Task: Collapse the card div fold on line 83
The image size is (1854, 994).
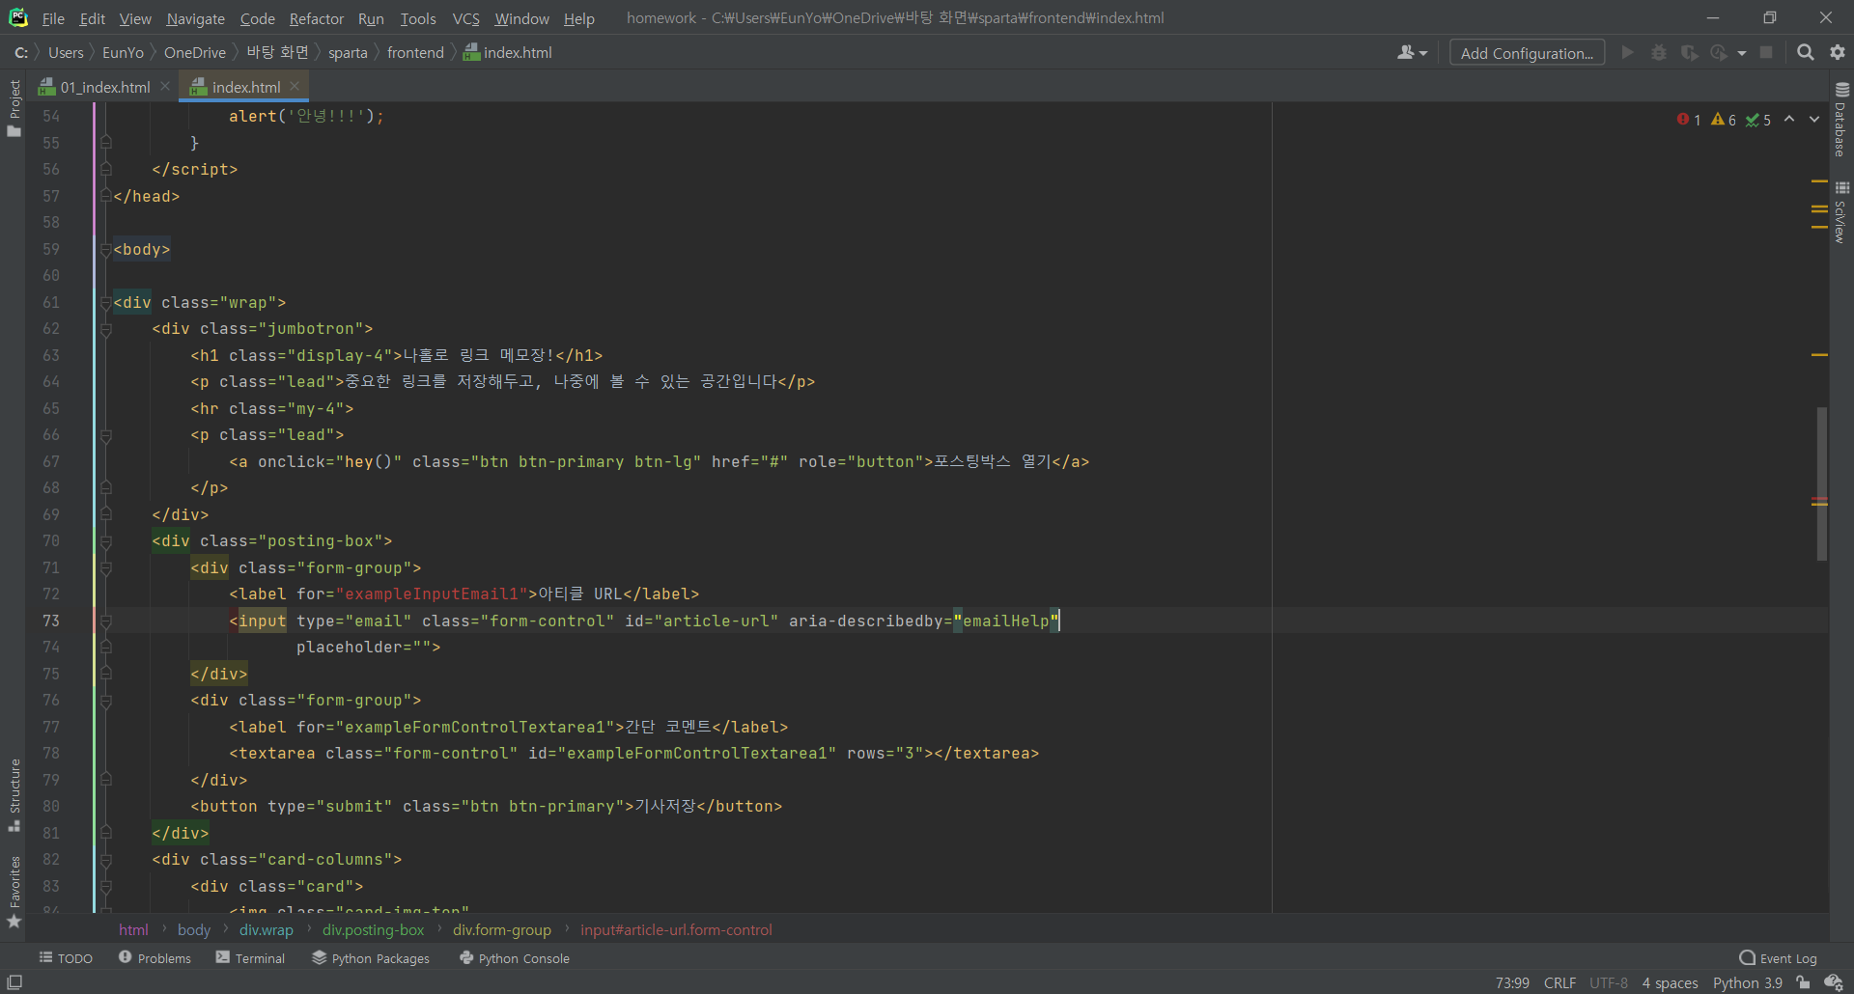Action: 106,886
